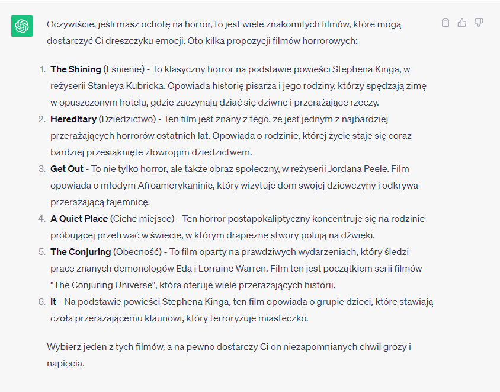Viewport: 500px width, 392px height.
Task: Click the bold "It" movie title
Action: [x=53, y=301]
